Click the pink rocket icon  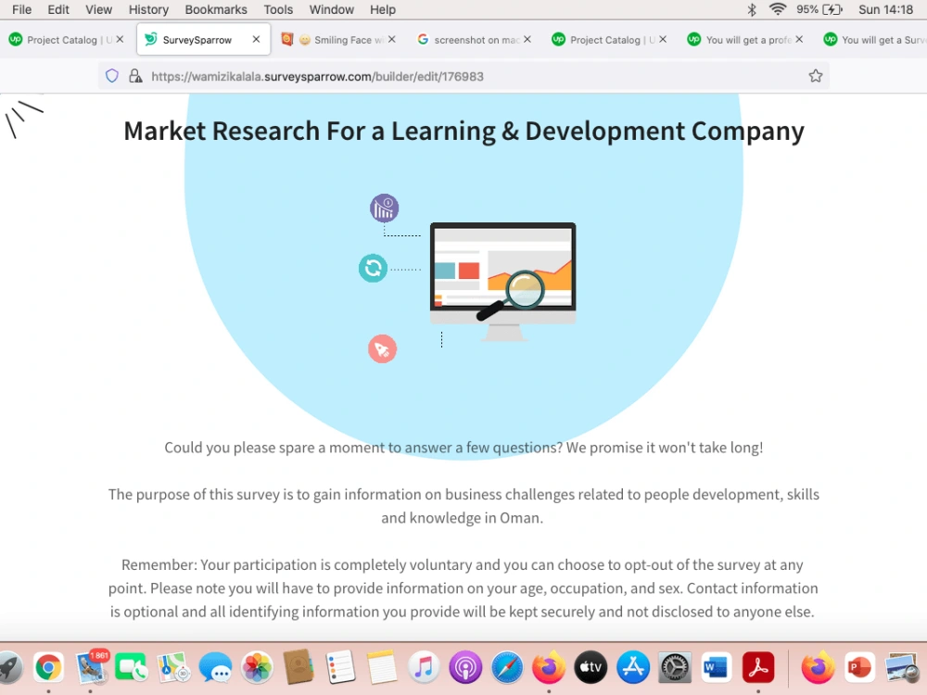coord(383,348)
